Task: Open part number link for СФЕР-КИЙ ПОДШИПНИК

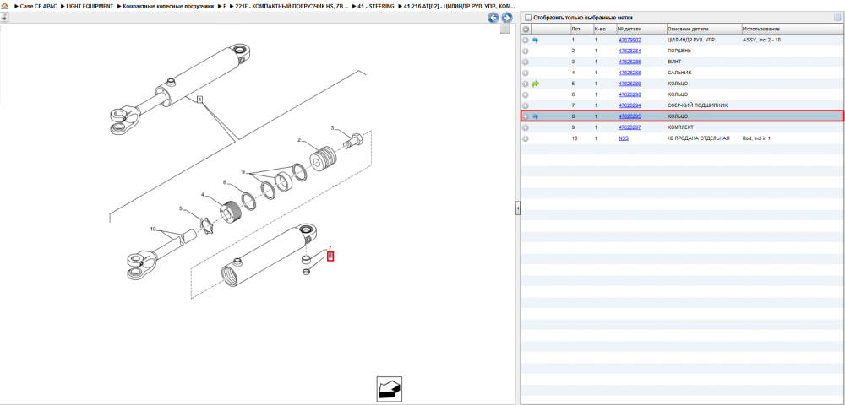Action: coord(630,105)
